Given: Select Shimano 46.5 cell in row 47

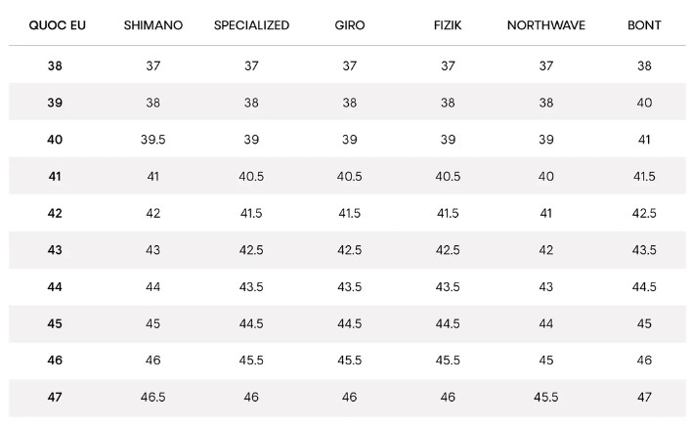Looking at the screenshot, I should 152,398.
